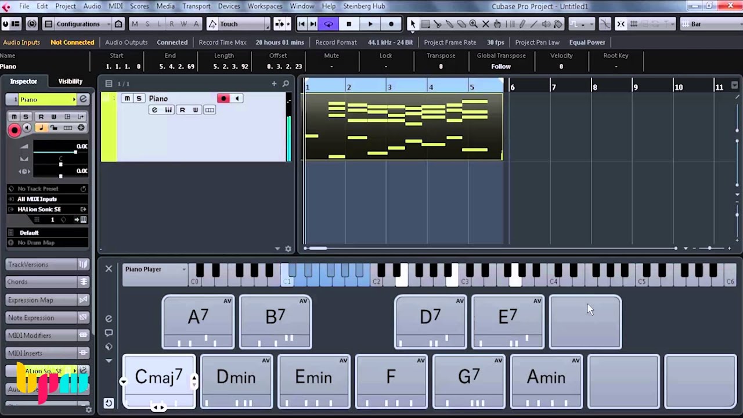Open the File menu
This screenshot has height=418, width=743.
(x=24, y=6)
